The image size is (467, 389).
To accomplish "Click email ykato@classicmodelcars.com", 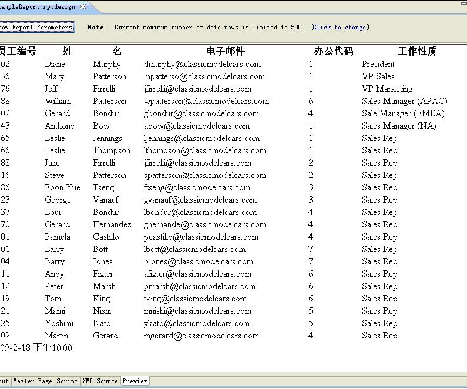I will [197, 323].
